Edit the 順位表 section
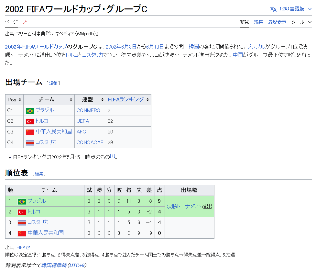This screenshot has height=273, width=316. pyautogui.click(x=39, y=174)
